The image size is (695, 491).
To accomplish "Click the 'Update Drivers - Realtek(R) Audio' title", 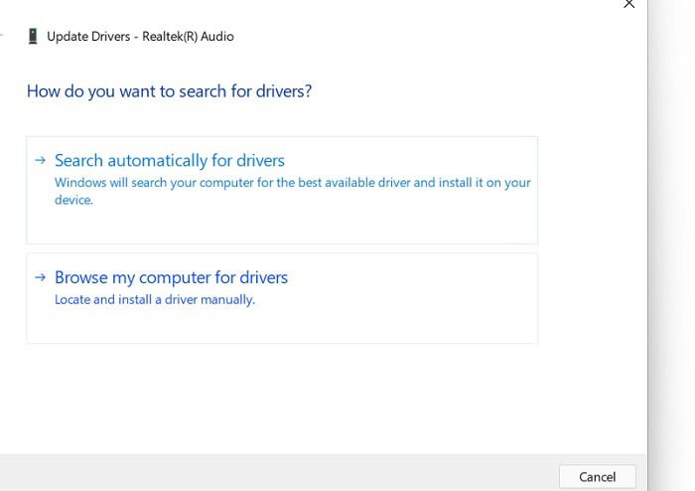I will (x=140, y=37).
